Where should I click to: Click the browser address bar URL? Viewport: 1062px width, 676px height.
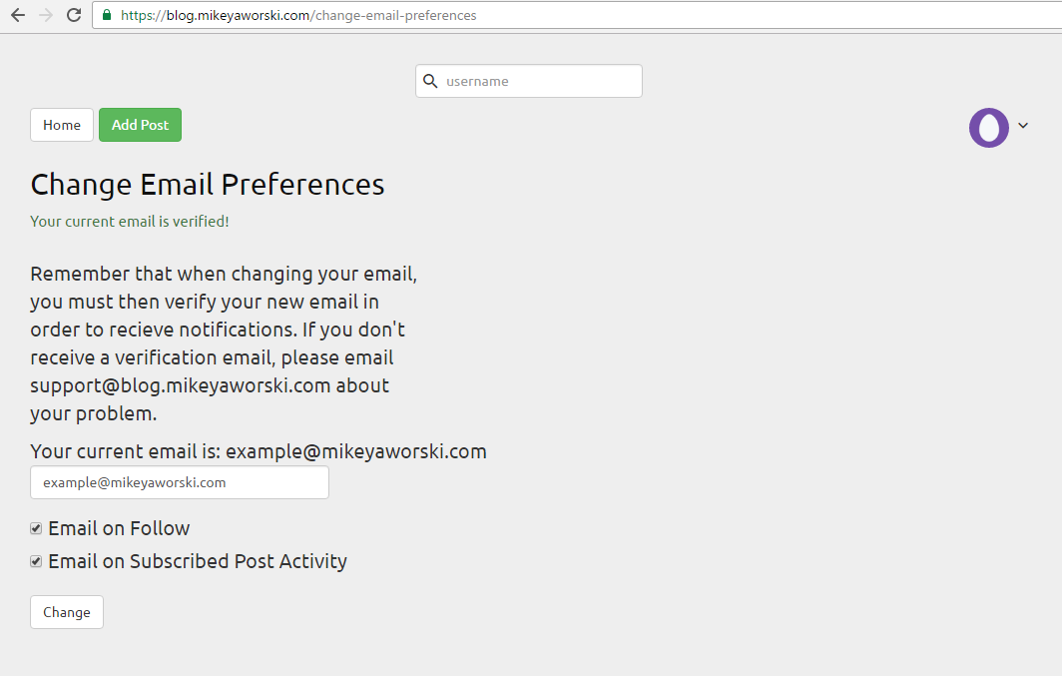click(299, 16)
